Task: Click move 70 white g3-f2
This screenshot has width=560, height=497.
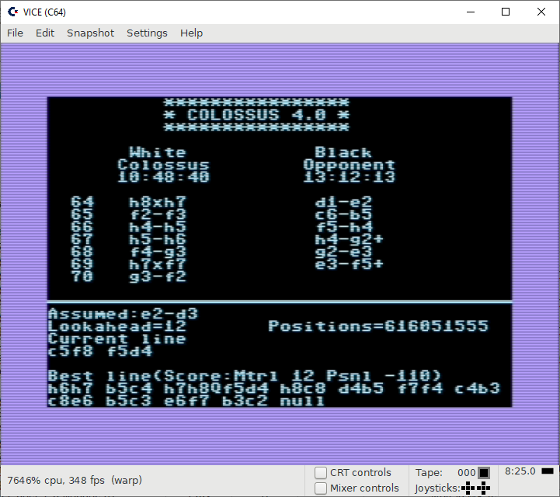Action: [158, 276]
